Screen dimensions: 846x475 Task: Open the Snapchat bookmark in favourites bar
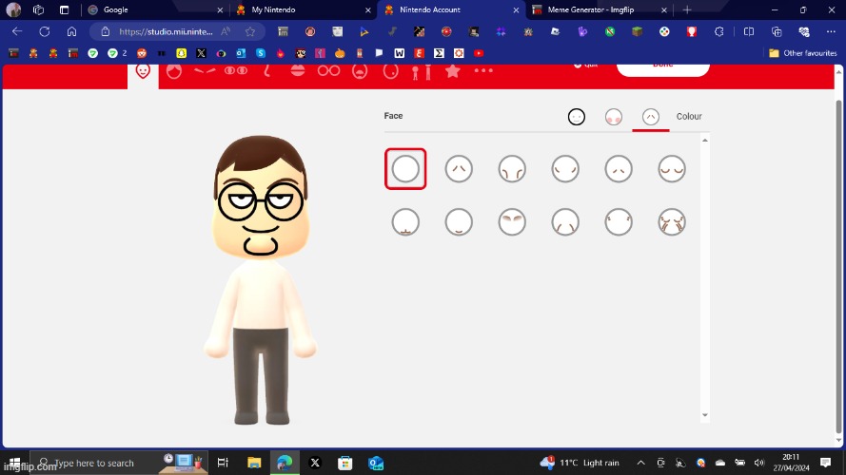(x=181, y=53)
